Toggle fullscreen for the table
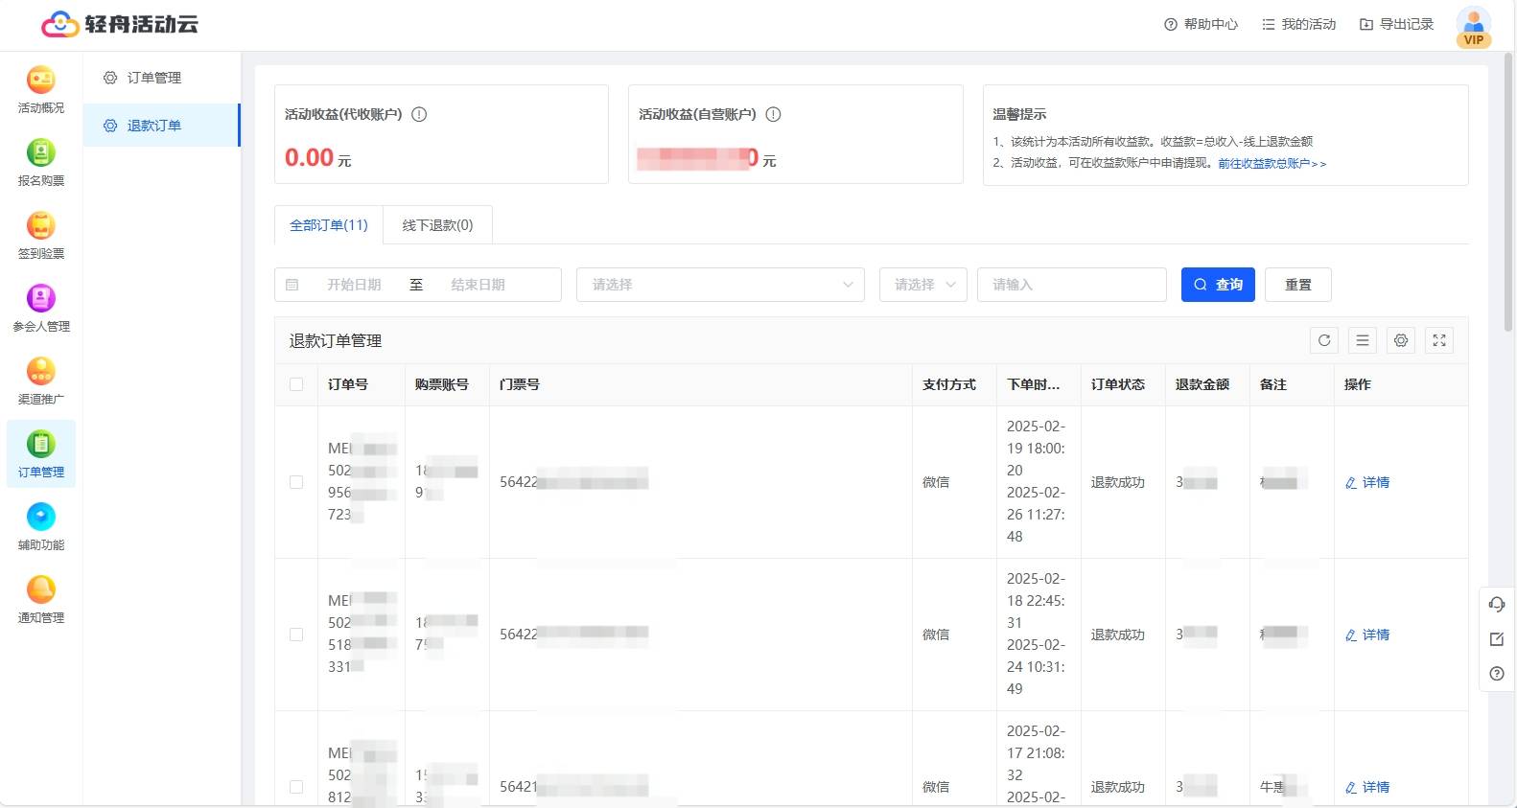Viewport: 1517px width, 808px height. [1439, 340]
